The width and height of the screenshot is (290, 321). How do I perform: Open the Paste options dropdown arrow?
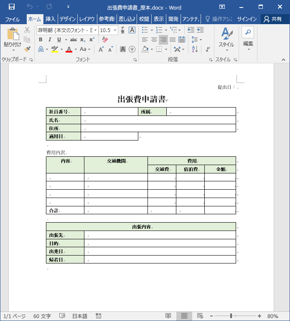pos(13,50)
